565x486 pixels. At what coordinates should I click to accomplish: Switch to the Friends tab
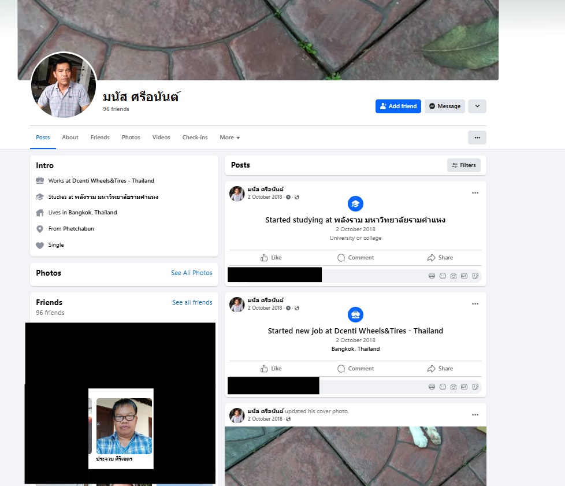coord(100,138)
